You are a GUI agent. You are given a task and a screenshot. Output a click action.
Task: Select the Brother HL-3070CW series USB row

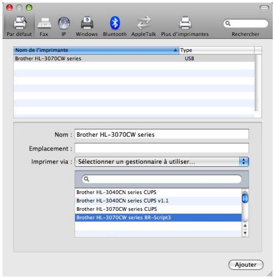point(134,59)
